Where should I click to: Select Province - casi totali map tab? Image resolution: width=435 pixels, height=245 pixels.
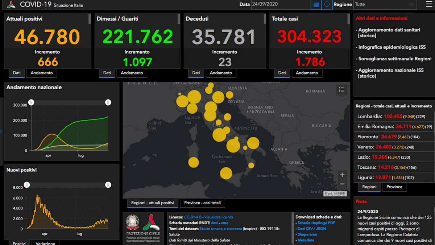(202, 203)
